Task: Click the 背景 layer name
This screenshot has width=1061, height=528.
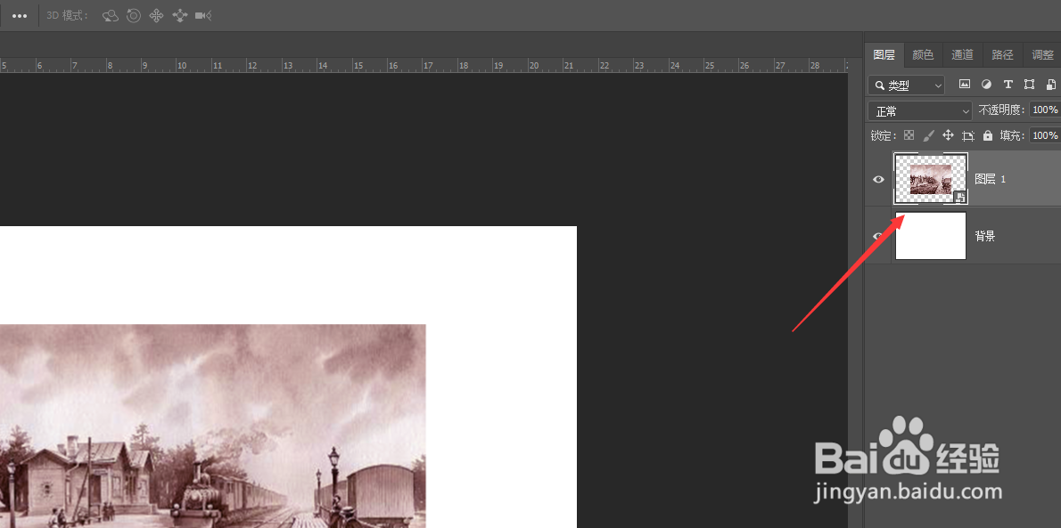Action: click(x=984, y=236)
